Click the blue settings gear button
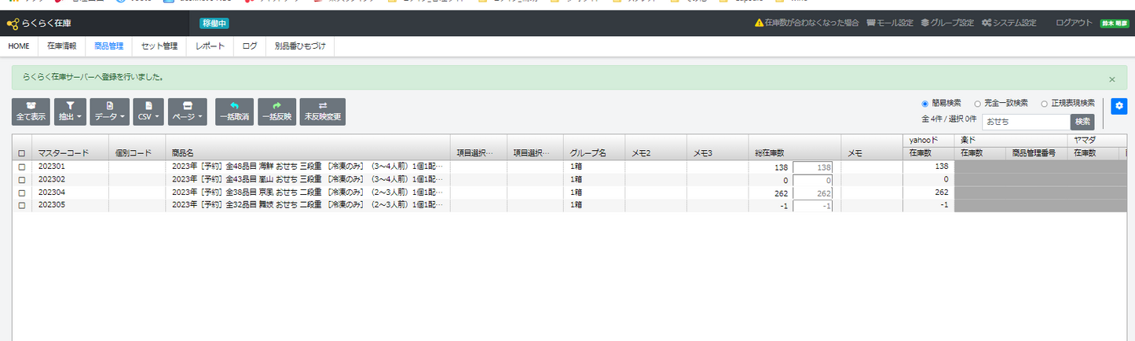Screen dimensions: 1135x341 (x=1119, y=107)
